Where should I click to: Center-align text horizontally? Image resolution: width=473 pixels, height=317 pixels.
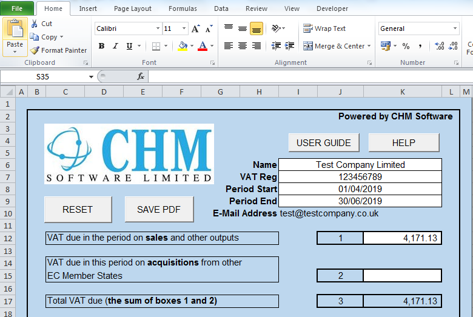(x=243, y=46)
